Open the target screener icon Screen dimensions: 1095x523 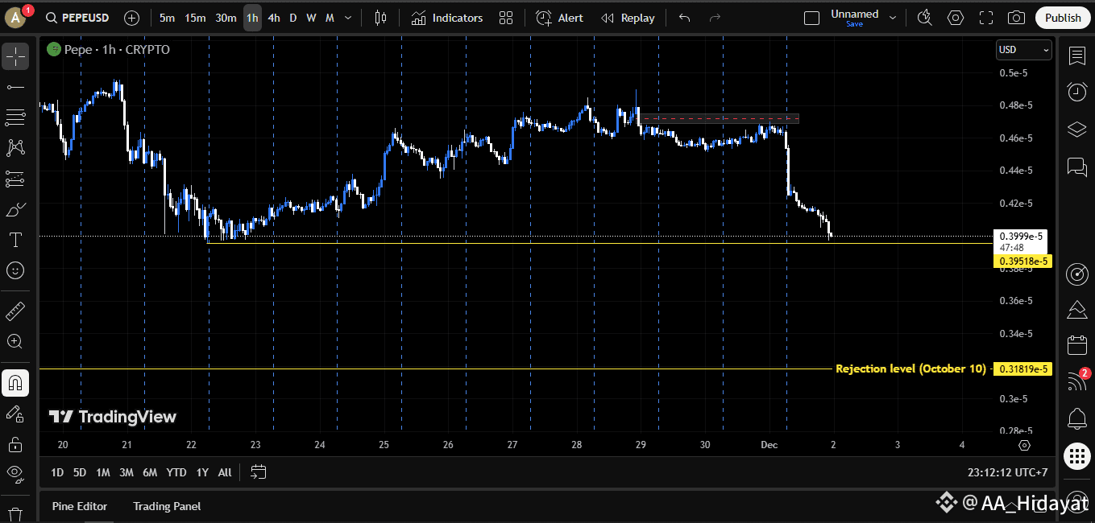point(1077,274)
